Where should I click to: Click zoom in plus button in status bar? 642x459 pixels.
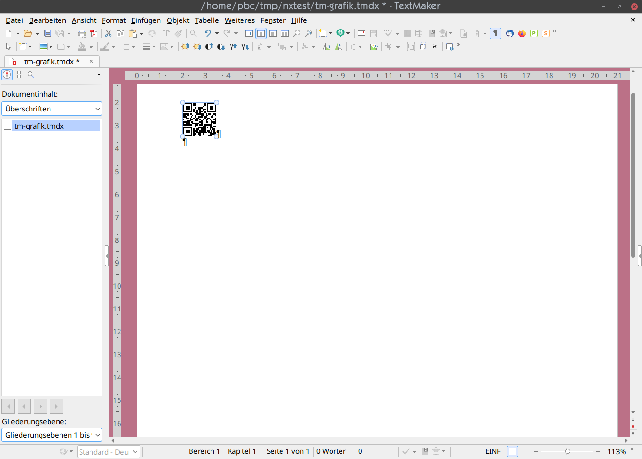[x=598, y=451]
